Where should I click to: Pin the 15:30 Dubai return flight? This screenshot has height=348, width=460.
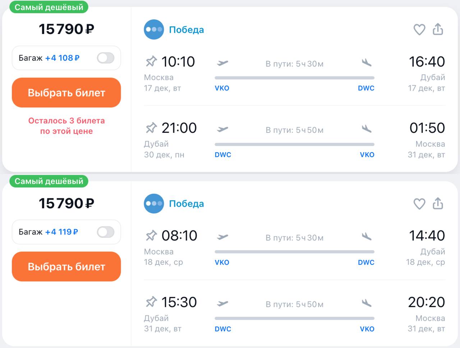tap(151, 302)
